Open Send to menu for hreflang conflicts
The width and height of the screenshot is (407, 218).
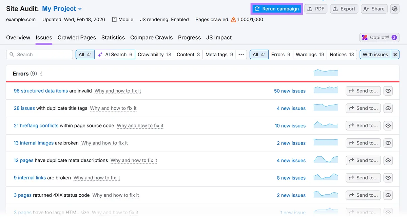pyautogui.click(x=363, y=125)
